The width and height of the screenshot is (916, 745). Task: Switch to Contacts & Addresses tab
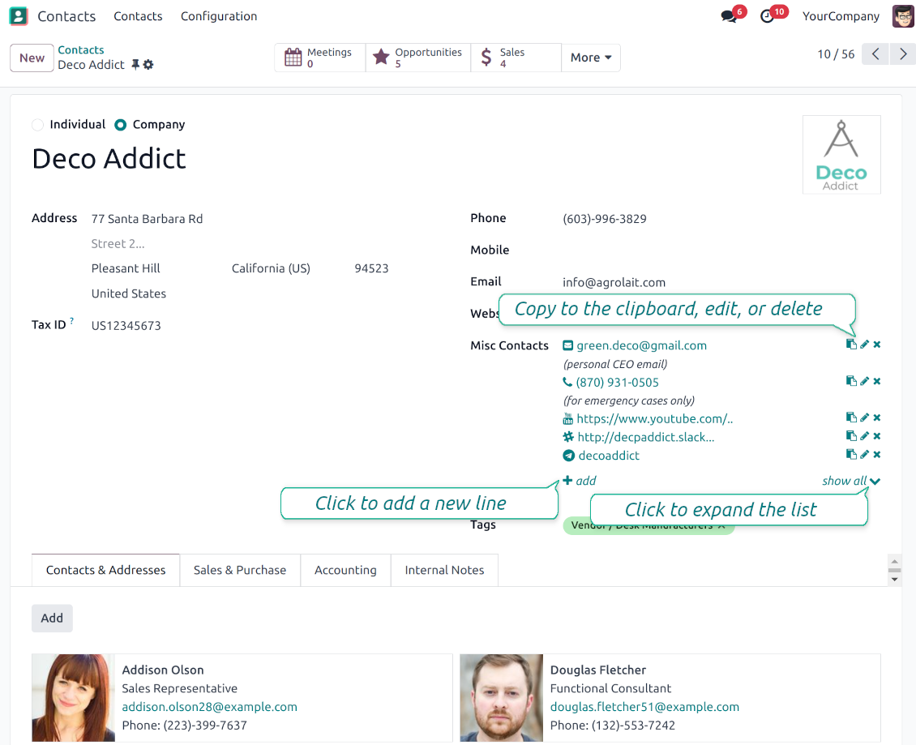(105, 570)
